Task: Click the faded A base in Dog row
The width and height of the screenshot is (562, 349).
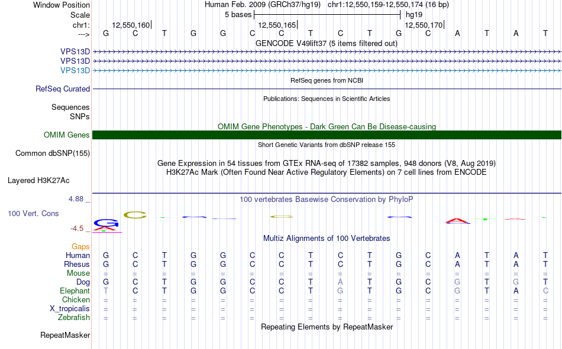Action: [x=340, y=282]
